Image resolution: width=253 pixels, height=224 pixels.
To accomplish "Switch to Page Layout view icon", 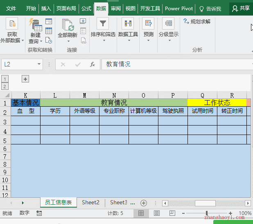I will (156, 213).
